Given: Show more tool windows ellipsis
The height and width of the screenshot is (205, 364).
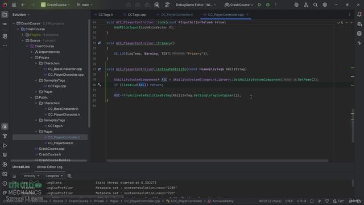Looking at the screenshot, I should pos(5,46).
